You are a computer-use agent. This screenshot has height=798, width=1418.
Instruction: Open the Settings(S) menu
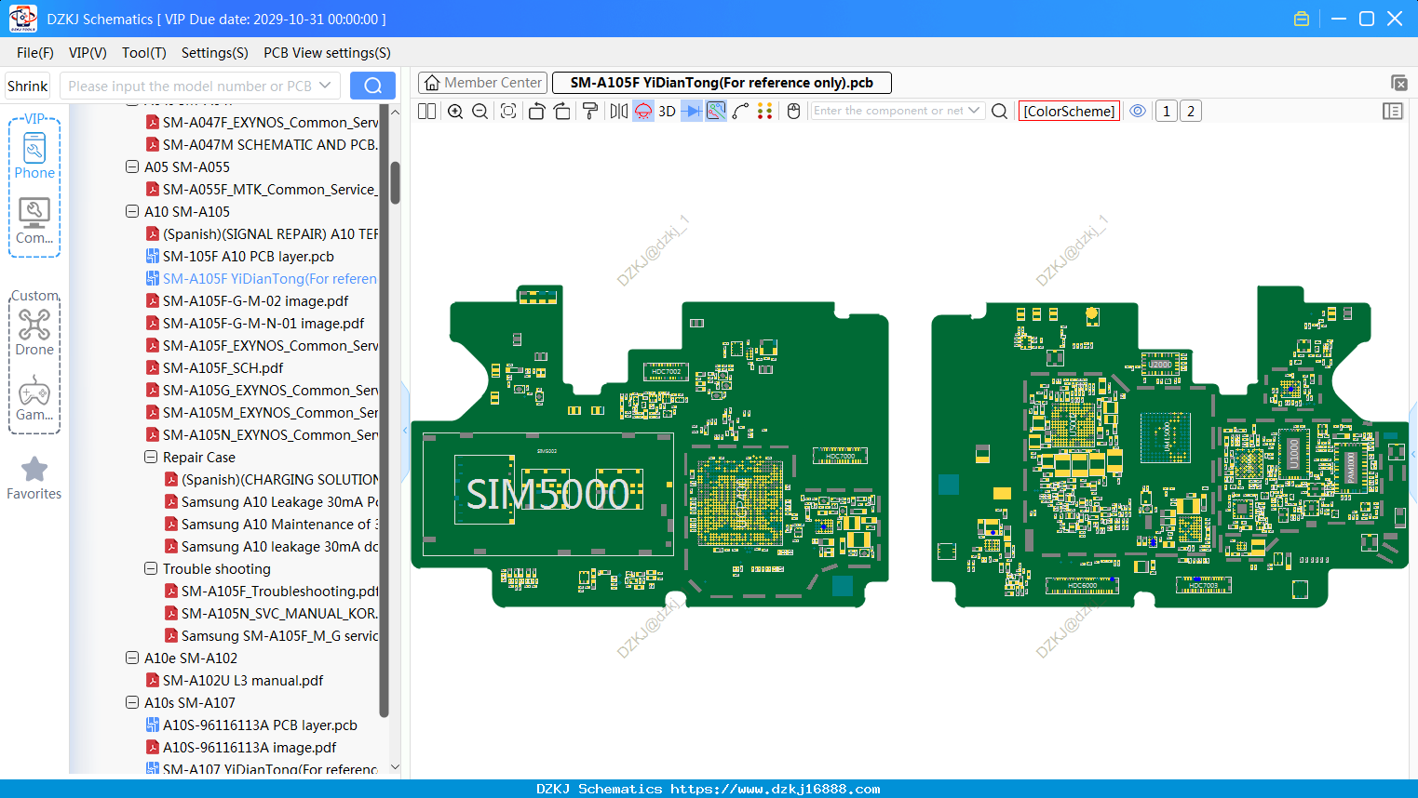point(215,53)
